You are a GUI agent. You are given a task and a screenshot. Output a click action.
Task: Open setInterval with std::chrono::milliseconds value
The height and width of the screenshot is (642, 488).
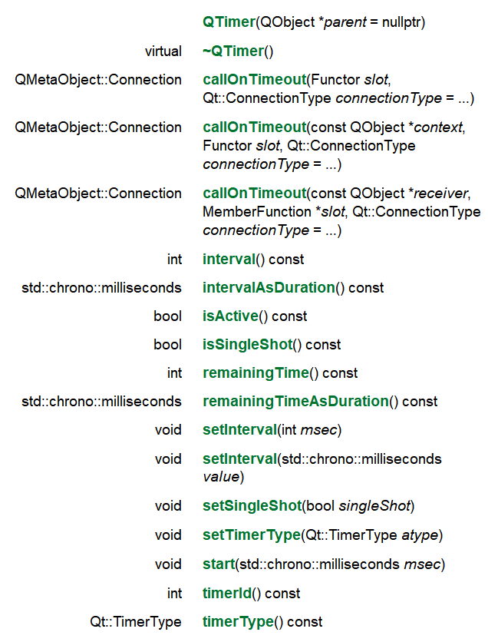tap(239, 459)
